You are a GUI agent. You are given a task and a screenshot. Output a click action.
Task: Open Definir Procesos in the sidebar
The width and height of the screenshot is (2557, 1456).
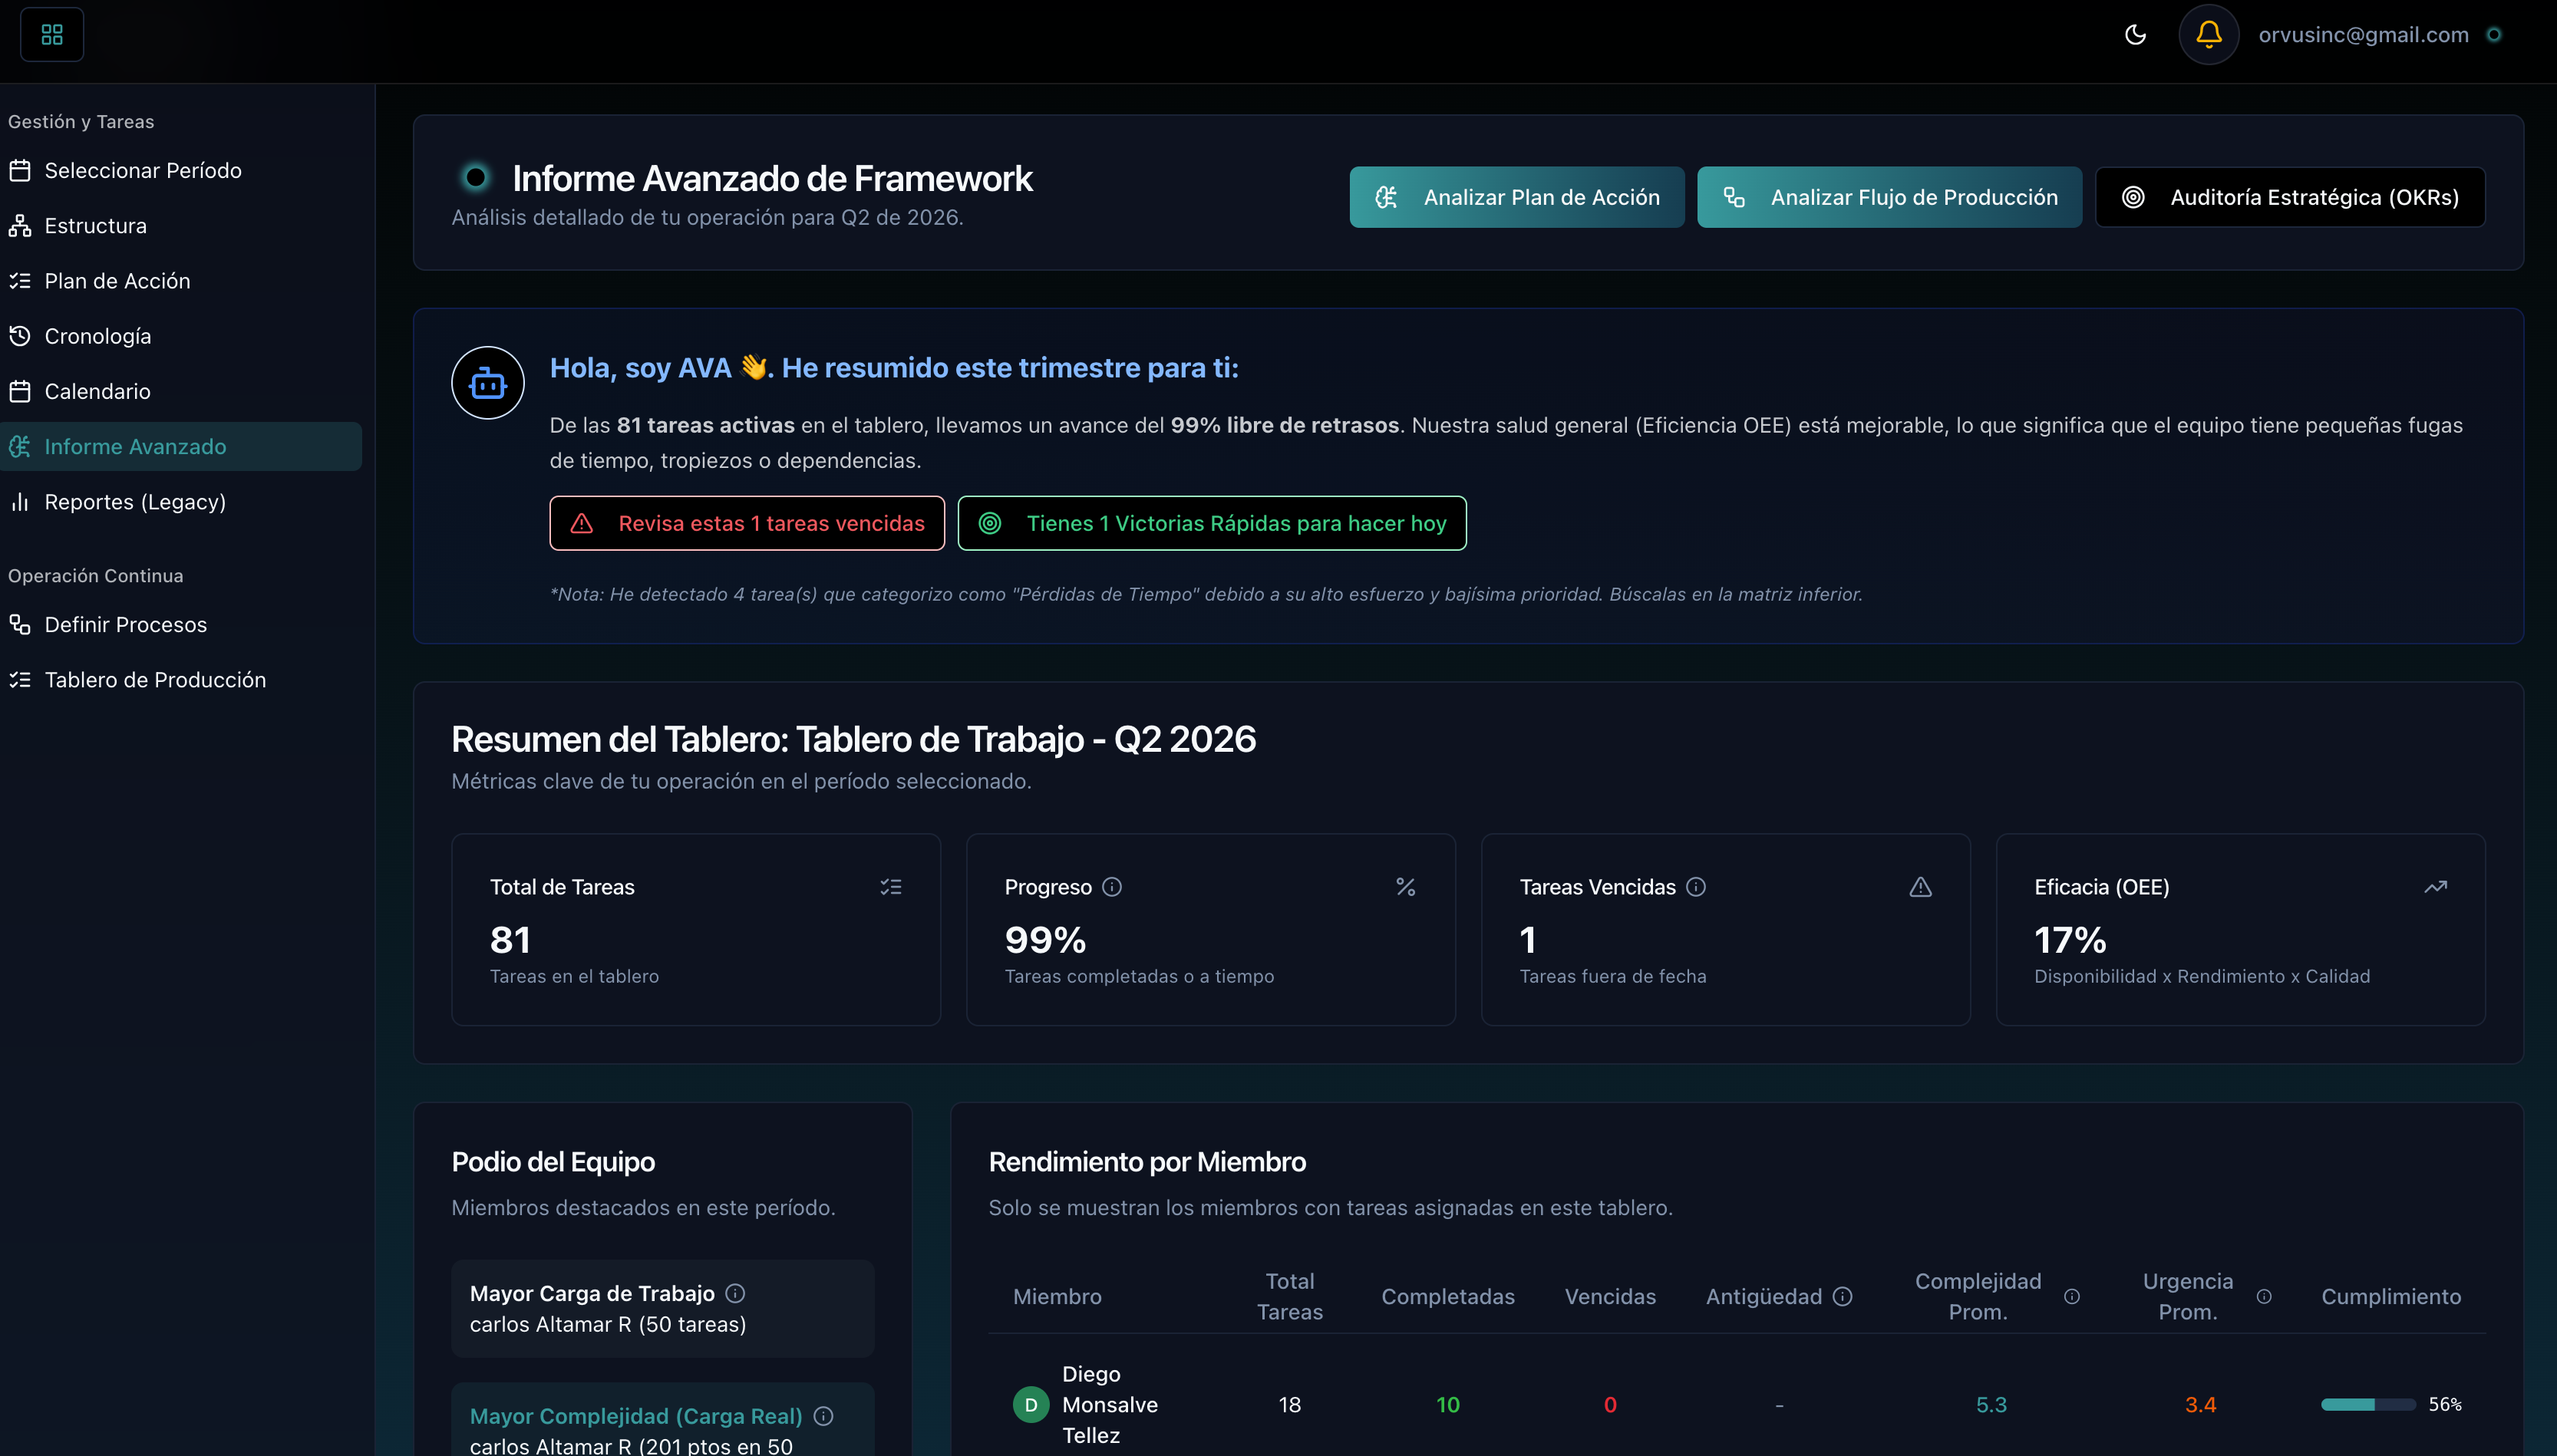181,625
